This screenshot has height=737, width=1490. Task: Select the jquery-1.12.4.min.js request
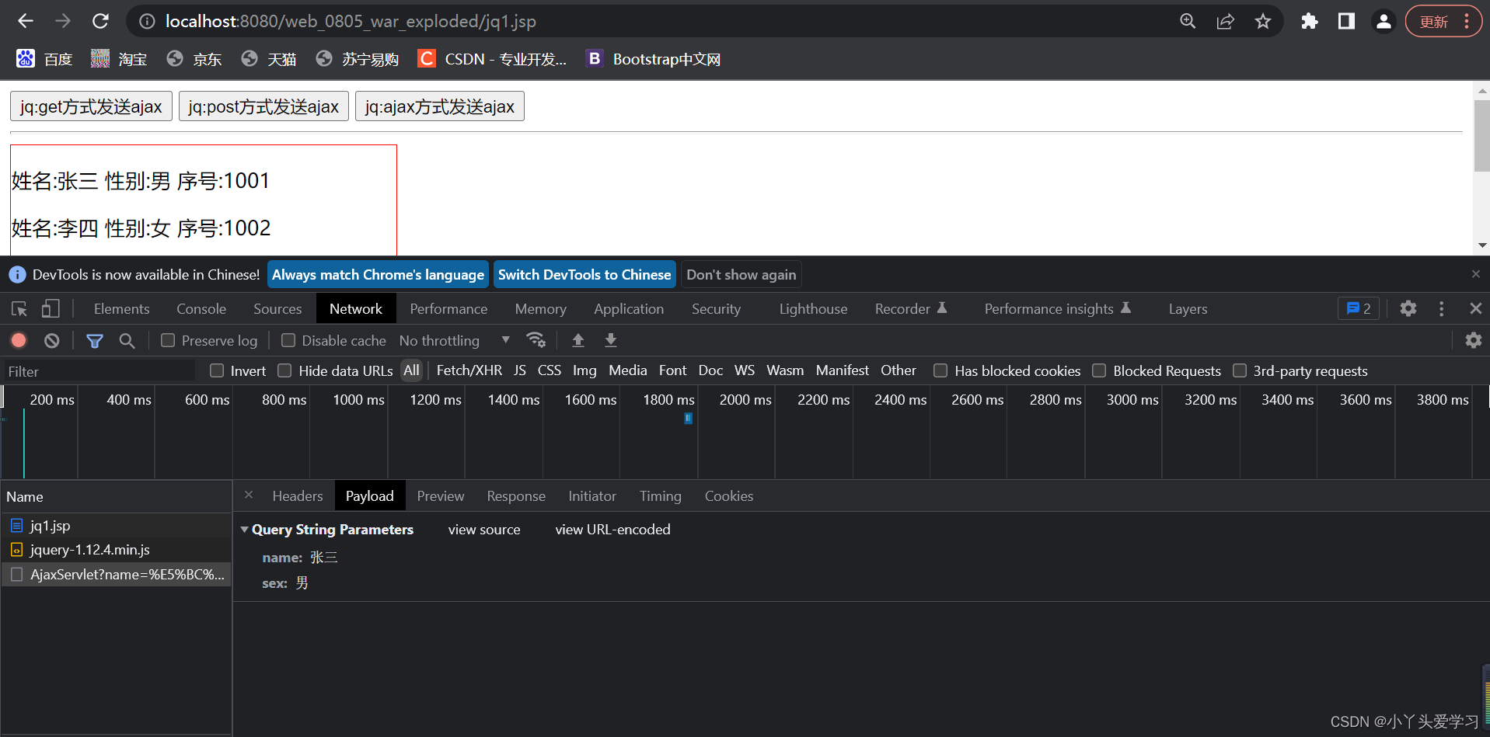coord(117,550)
